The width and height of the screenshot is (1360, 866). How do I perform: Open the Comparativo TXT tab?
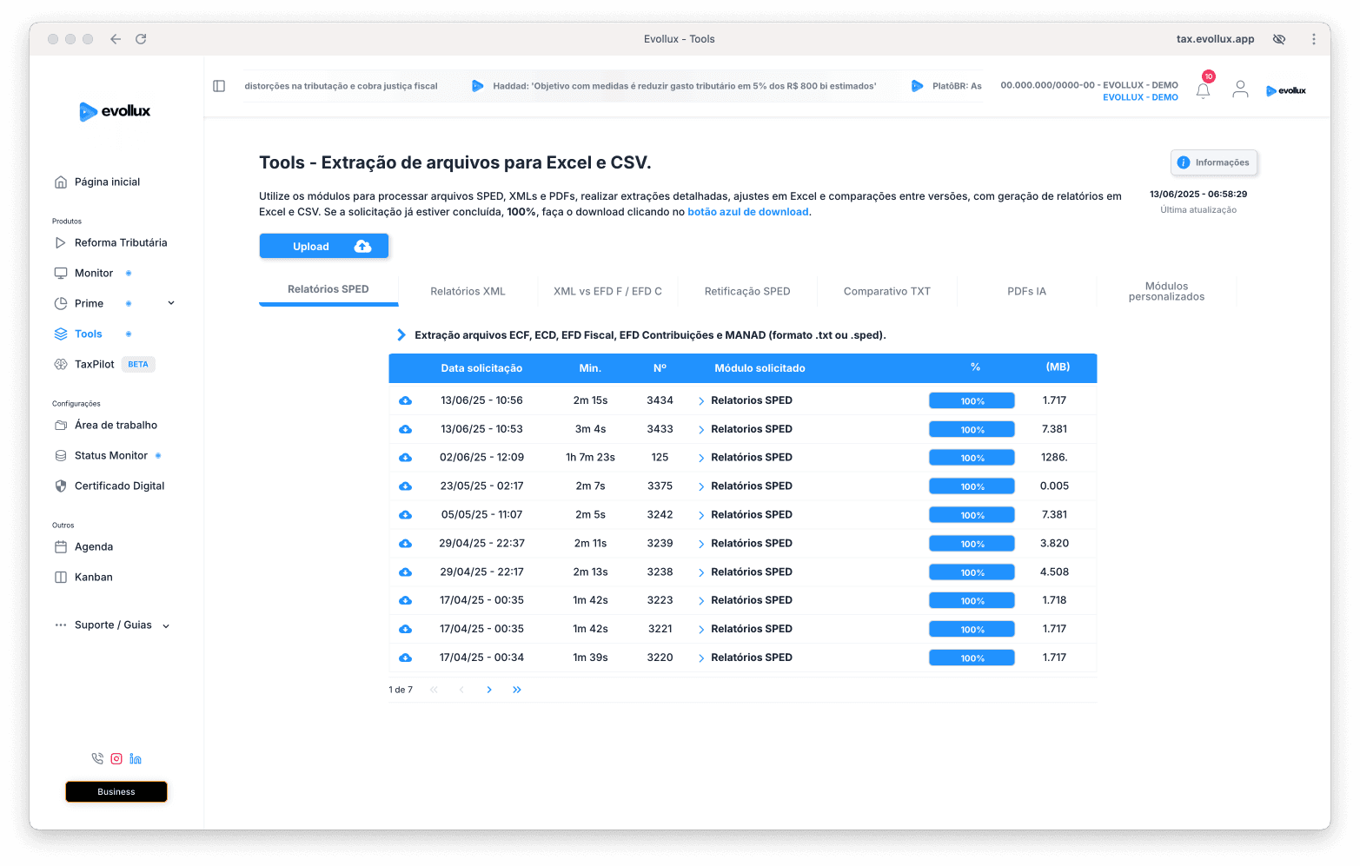(886, 291)
